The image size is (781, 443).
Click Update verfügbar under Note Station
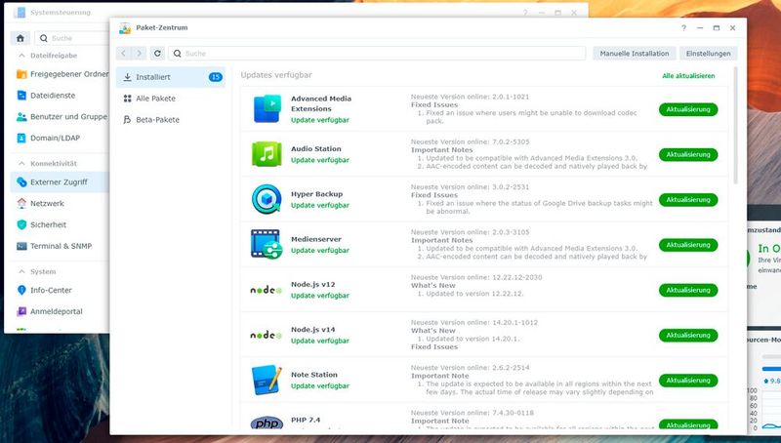[320, 386]
